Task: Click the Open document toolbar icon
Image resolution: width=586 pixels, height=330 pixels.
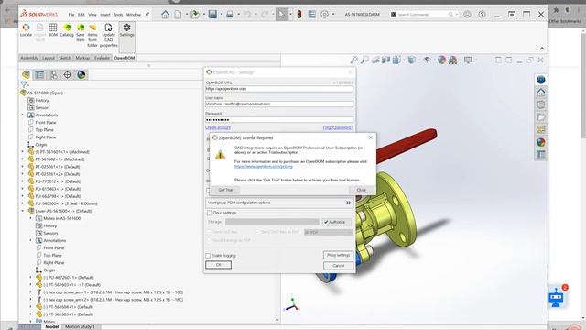Action: coord(195,15)
